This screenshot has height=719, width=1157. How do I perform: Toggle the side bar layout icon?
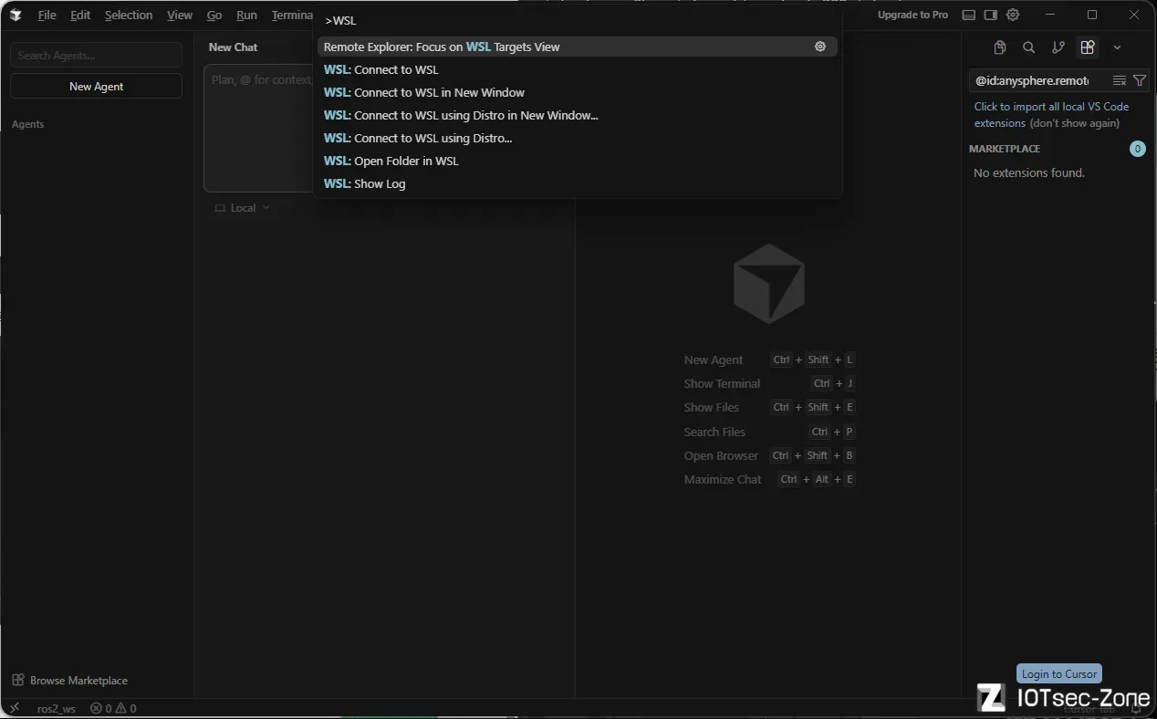990,15
